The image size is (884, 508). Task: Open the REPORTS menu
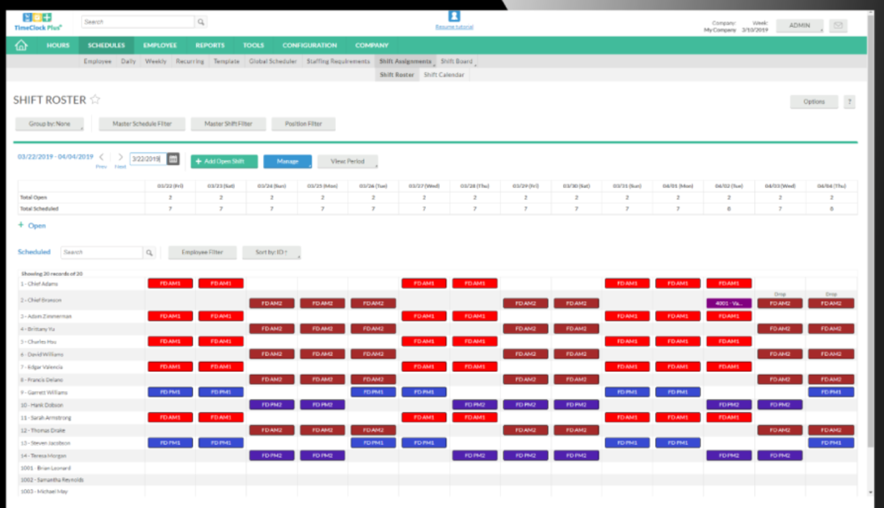[210, 45]
